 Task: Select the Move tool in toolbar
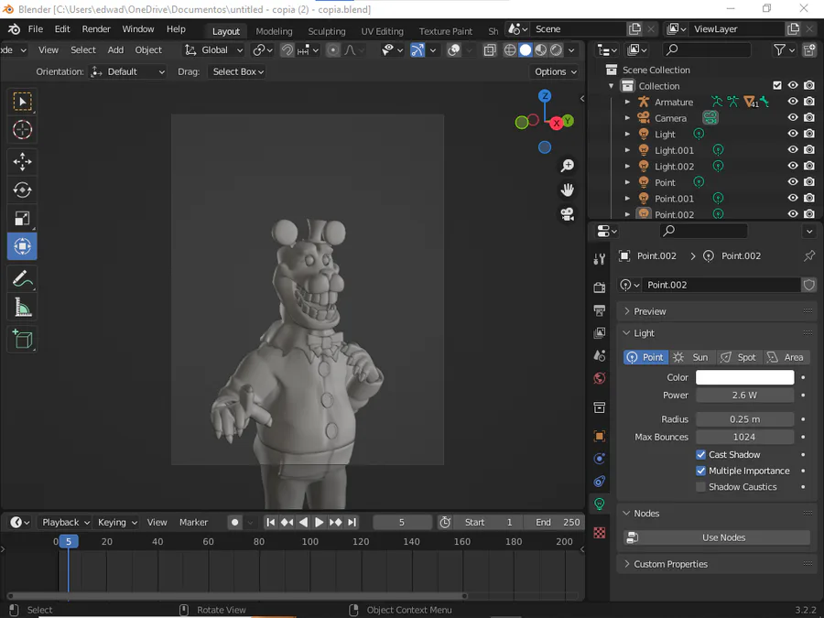(23, 162)
